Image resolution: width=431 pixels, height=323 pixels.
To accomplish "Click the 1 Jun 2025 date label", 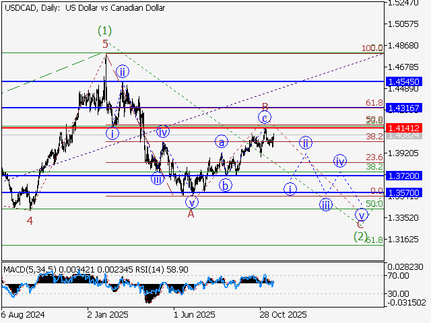I will click(195, 314).
